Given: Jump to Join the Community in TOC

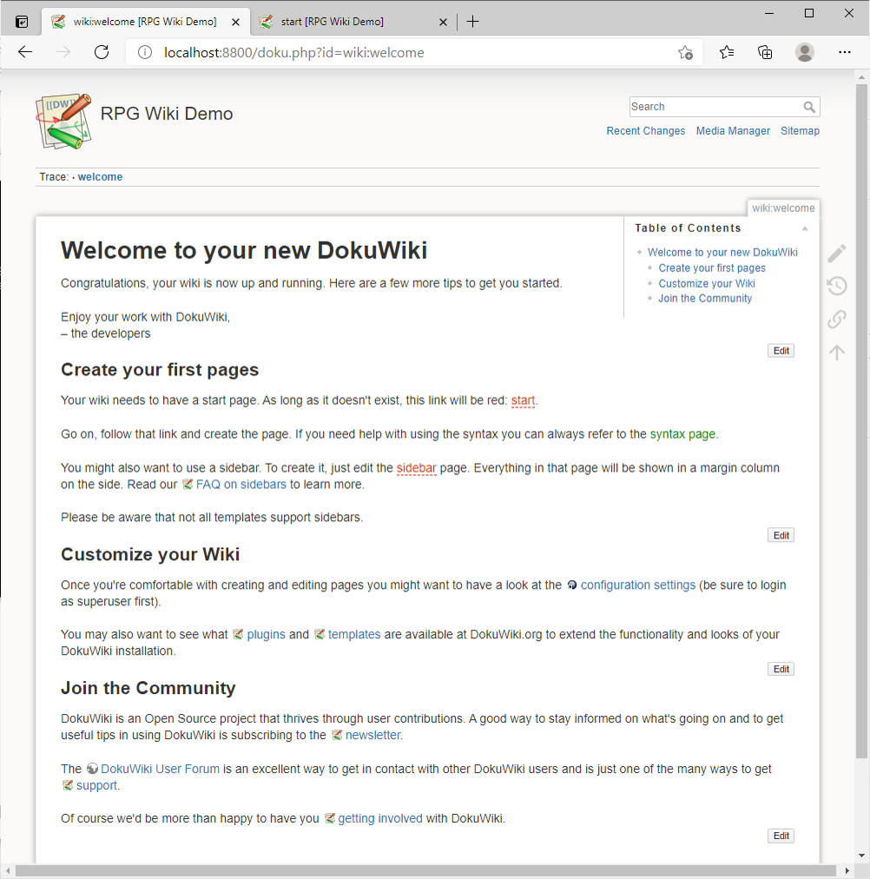Looking at the screenshot, I should [705, 298].
